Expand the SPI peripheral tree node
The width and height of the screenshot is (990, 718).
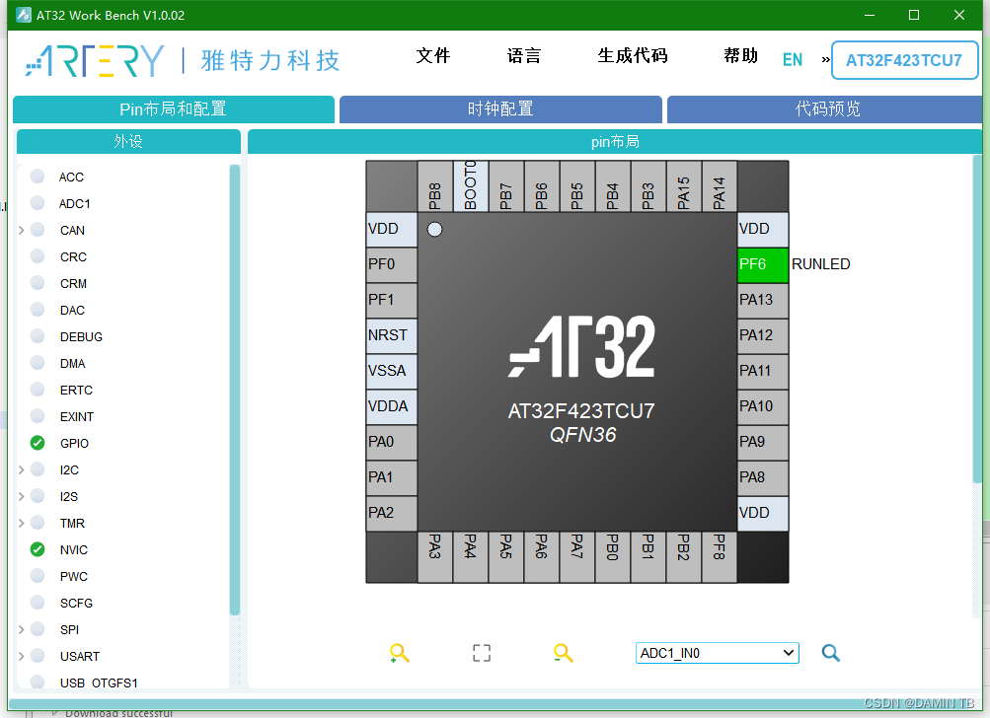tap(21, 629)
